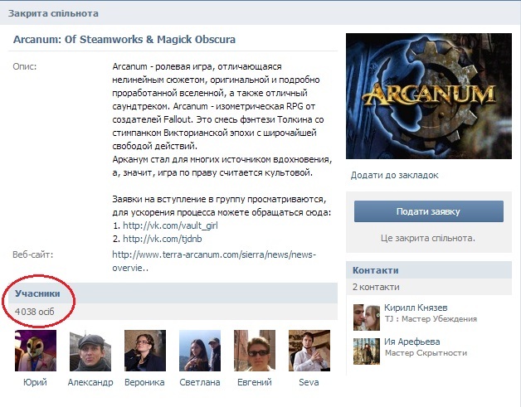Image resolution: width=521 pixels, height=407 pixels.
Task: Click the Arcanum group cover image
Action: pyautogui.click(x=429, y=96)
